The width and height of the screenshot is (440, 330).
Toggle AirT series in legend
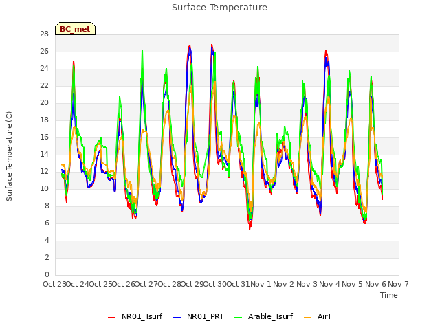click(x=318, y=316)
